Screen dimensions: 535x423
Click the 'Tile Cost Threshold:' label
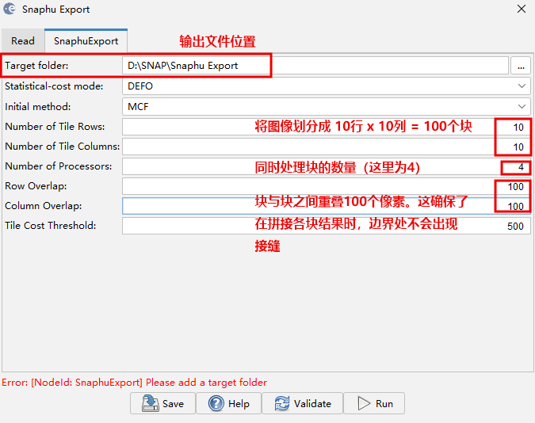[x=50, y=226]
